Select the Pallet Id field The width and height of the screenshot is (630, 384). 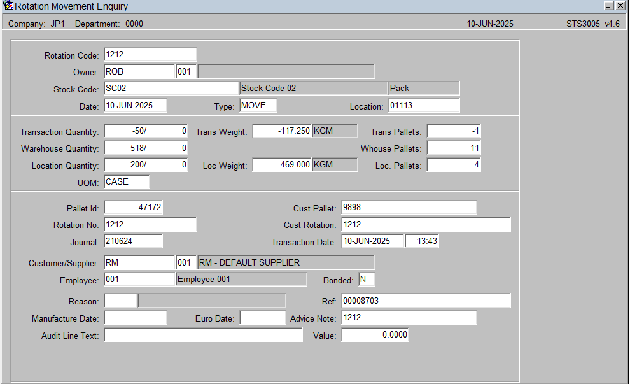tap(134, 208)
